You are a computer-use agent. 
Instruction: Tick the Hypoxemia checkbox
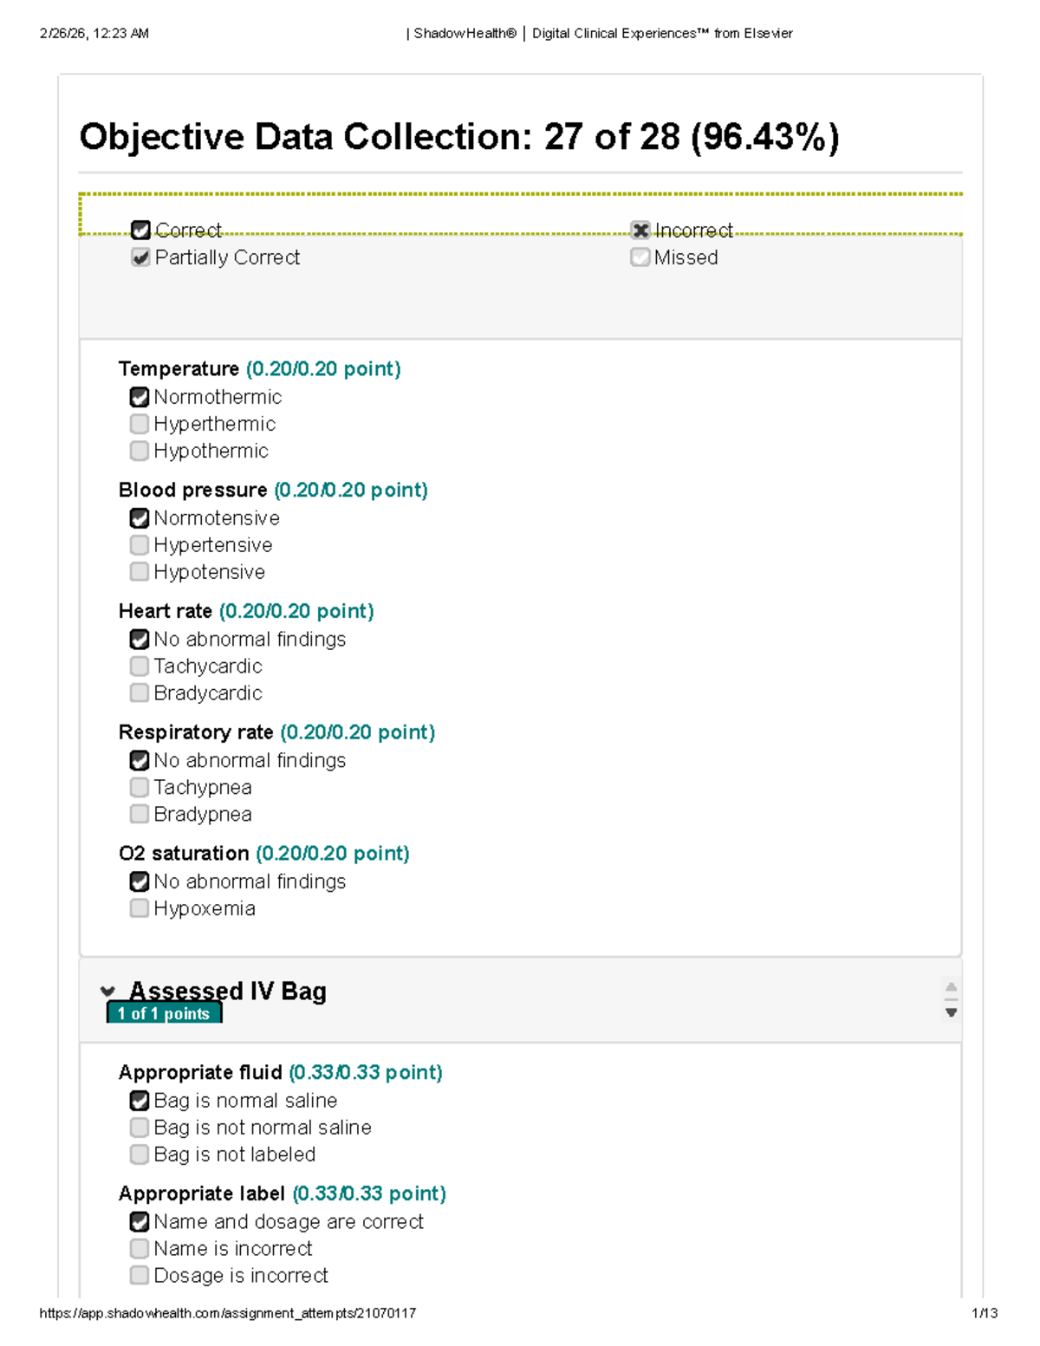coord(140,908)
